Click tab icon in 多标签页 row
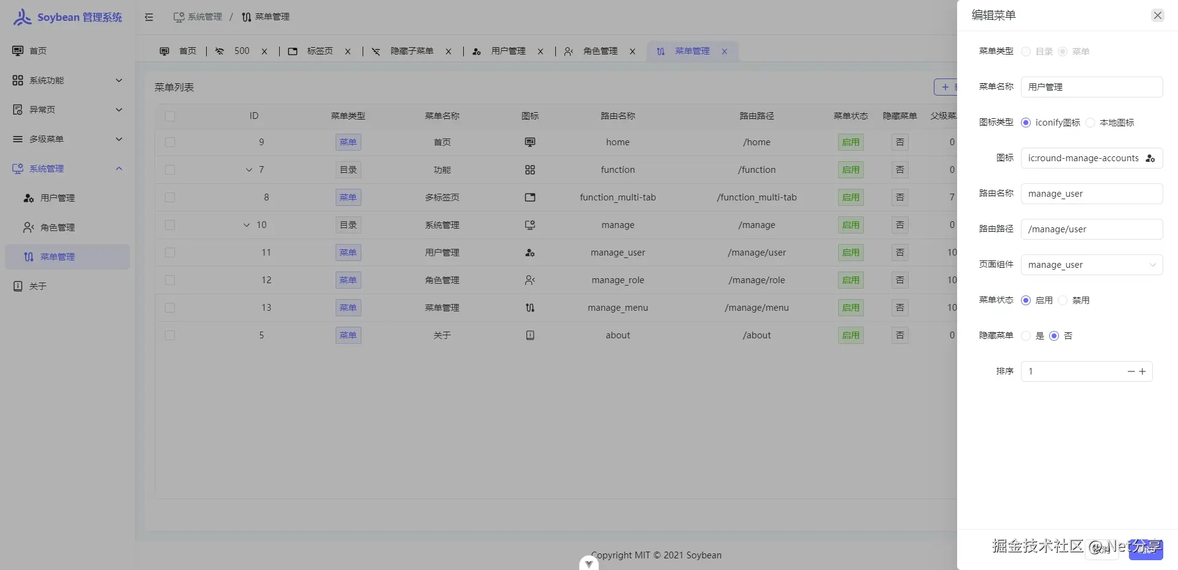 [x=530, y=197]
